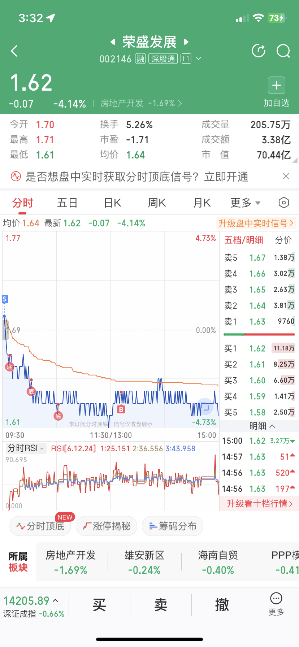
Task: Tap the 深股通 badge
Action: [x=163, y=59]
